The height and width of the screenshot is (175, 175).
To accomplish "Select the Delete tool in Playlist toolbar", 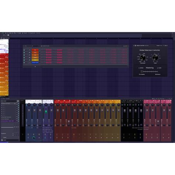I will 9,33.
